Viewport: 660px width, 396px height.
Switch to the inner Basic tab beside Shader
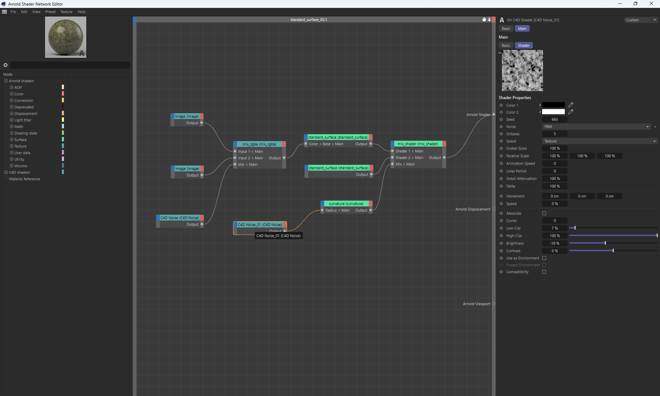pyautogui.click(x=506, y=45)
